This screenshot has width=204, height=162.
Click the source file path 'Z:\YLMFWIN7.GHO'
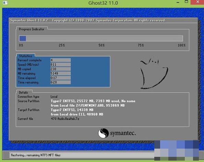point(89,105)
